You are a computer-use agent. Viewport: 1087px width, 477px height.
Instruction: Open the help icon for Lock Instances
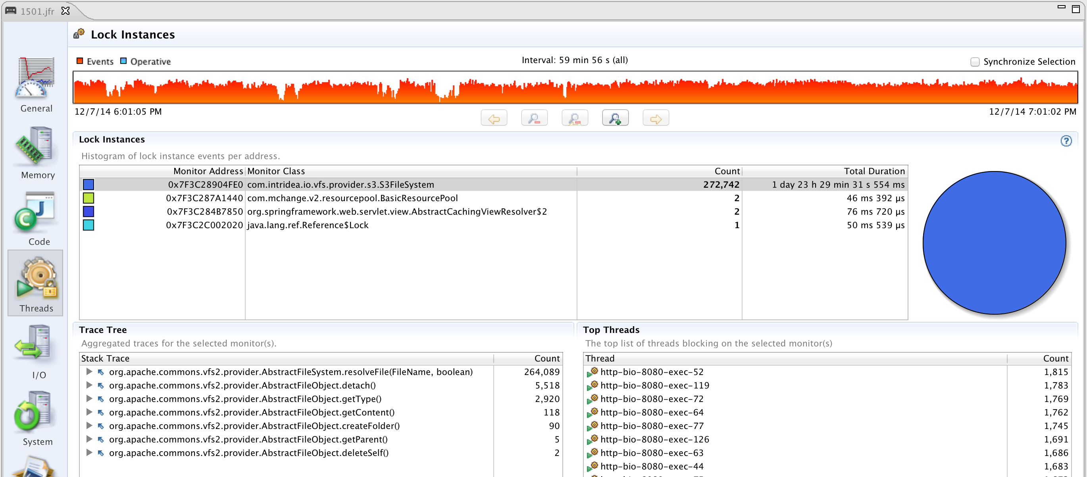pos(1066,141)
